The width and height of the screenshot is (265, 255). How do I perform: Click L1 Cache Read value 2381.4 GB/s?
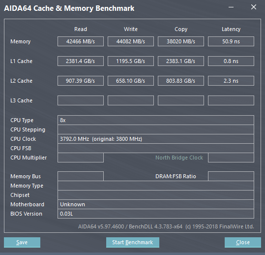81,61
